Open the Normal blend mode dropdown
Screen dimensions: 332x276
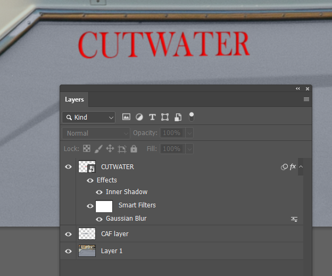click(96, 133)
